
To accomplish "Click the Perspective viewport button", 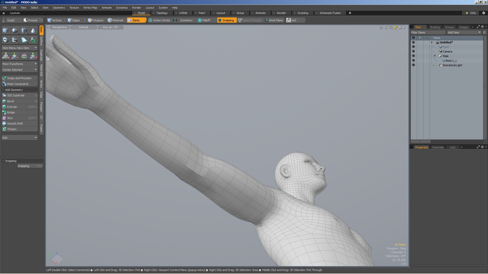I will click(59, 27).
